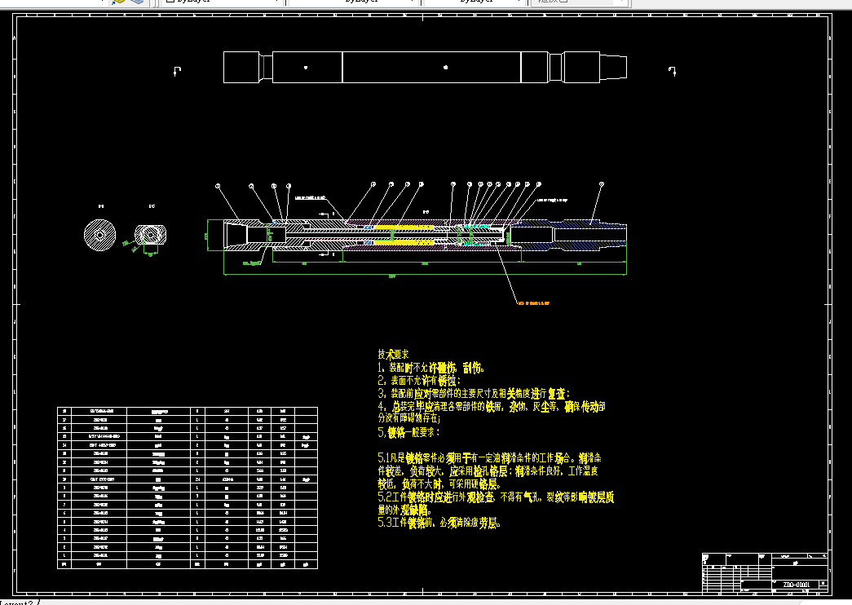Click drawing number ZDQ-00001 in title block
852x605 pixels.
tap(796, 585)
